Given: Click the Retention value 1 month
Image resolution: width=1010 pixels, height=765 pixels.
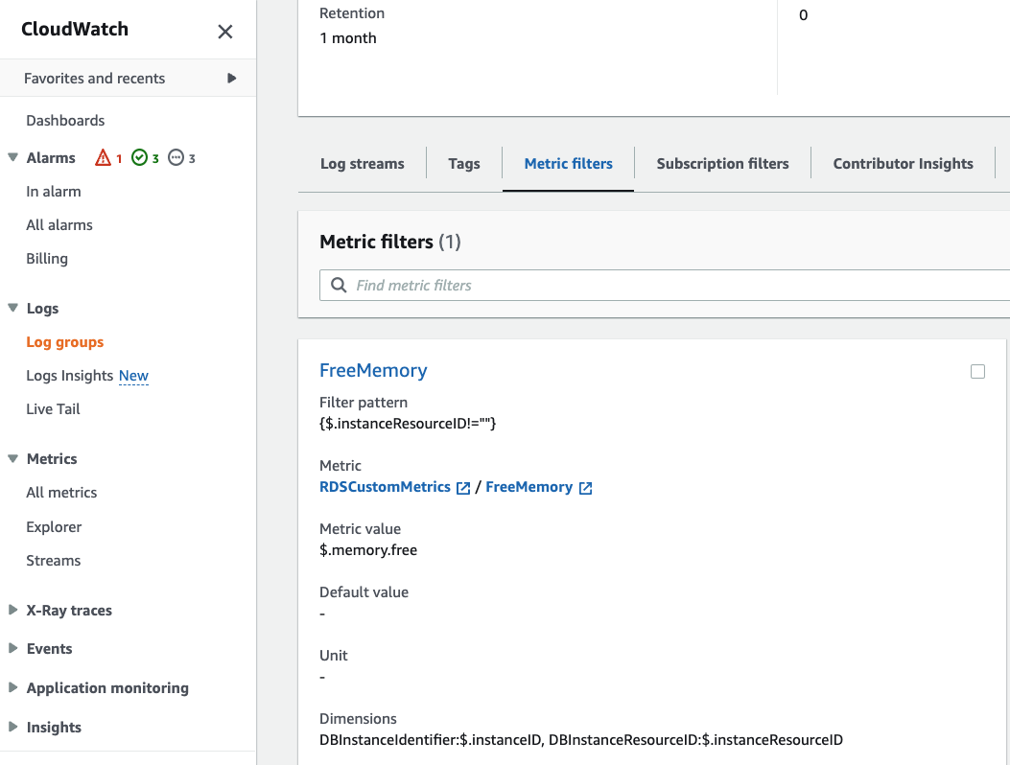Looking at the screenshot, I should click(348, 38).
